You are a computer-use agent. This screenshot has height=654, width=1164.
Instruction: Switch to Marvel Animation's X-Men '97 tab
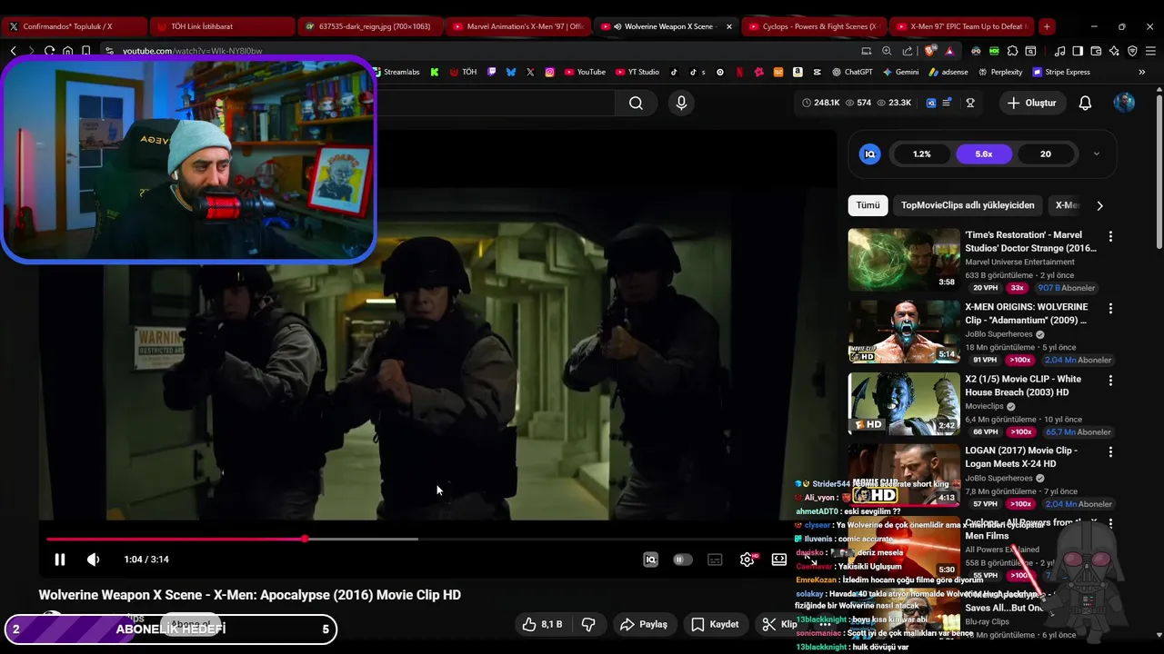click(518, 26)
